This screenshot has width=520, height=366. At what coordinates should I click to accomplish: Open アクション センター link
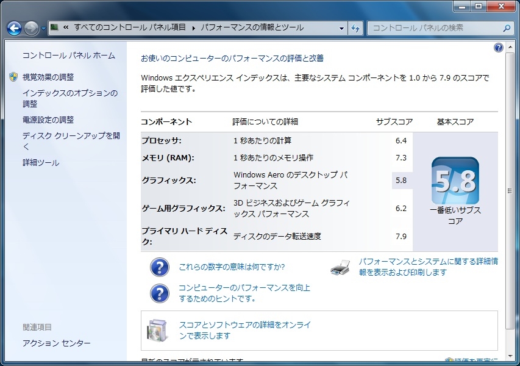coord(56,343)
